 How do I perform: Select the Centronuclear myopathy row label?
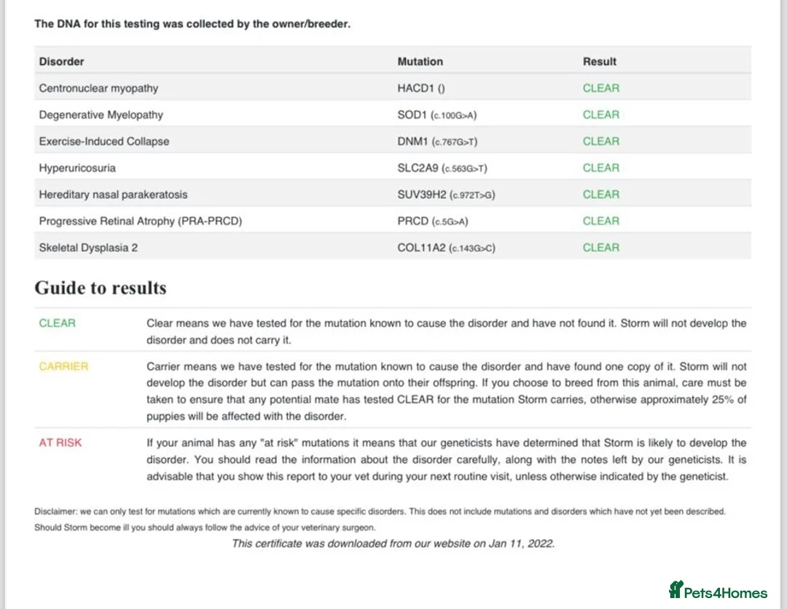pyautogui.click(x=98, y=88)
